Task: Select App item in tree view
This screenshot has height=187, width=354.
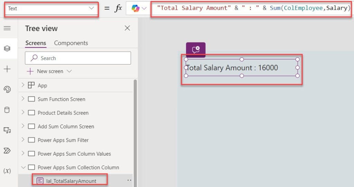Action: [x=43, y=86]
